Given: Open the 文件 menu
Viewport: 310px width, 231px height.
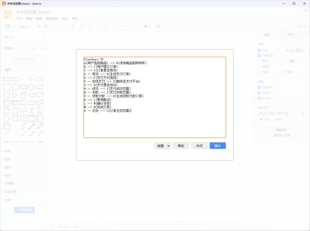Looking at the screenshot, I should point(19,19).
